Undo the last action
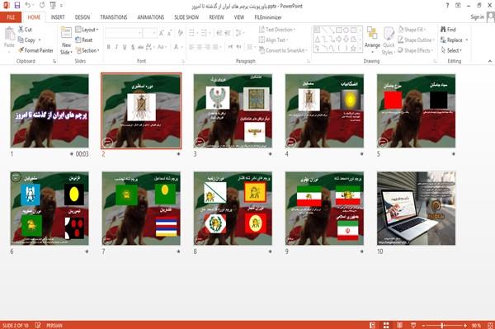The height and width of the screenshot is (329, 495). [28, 5]
